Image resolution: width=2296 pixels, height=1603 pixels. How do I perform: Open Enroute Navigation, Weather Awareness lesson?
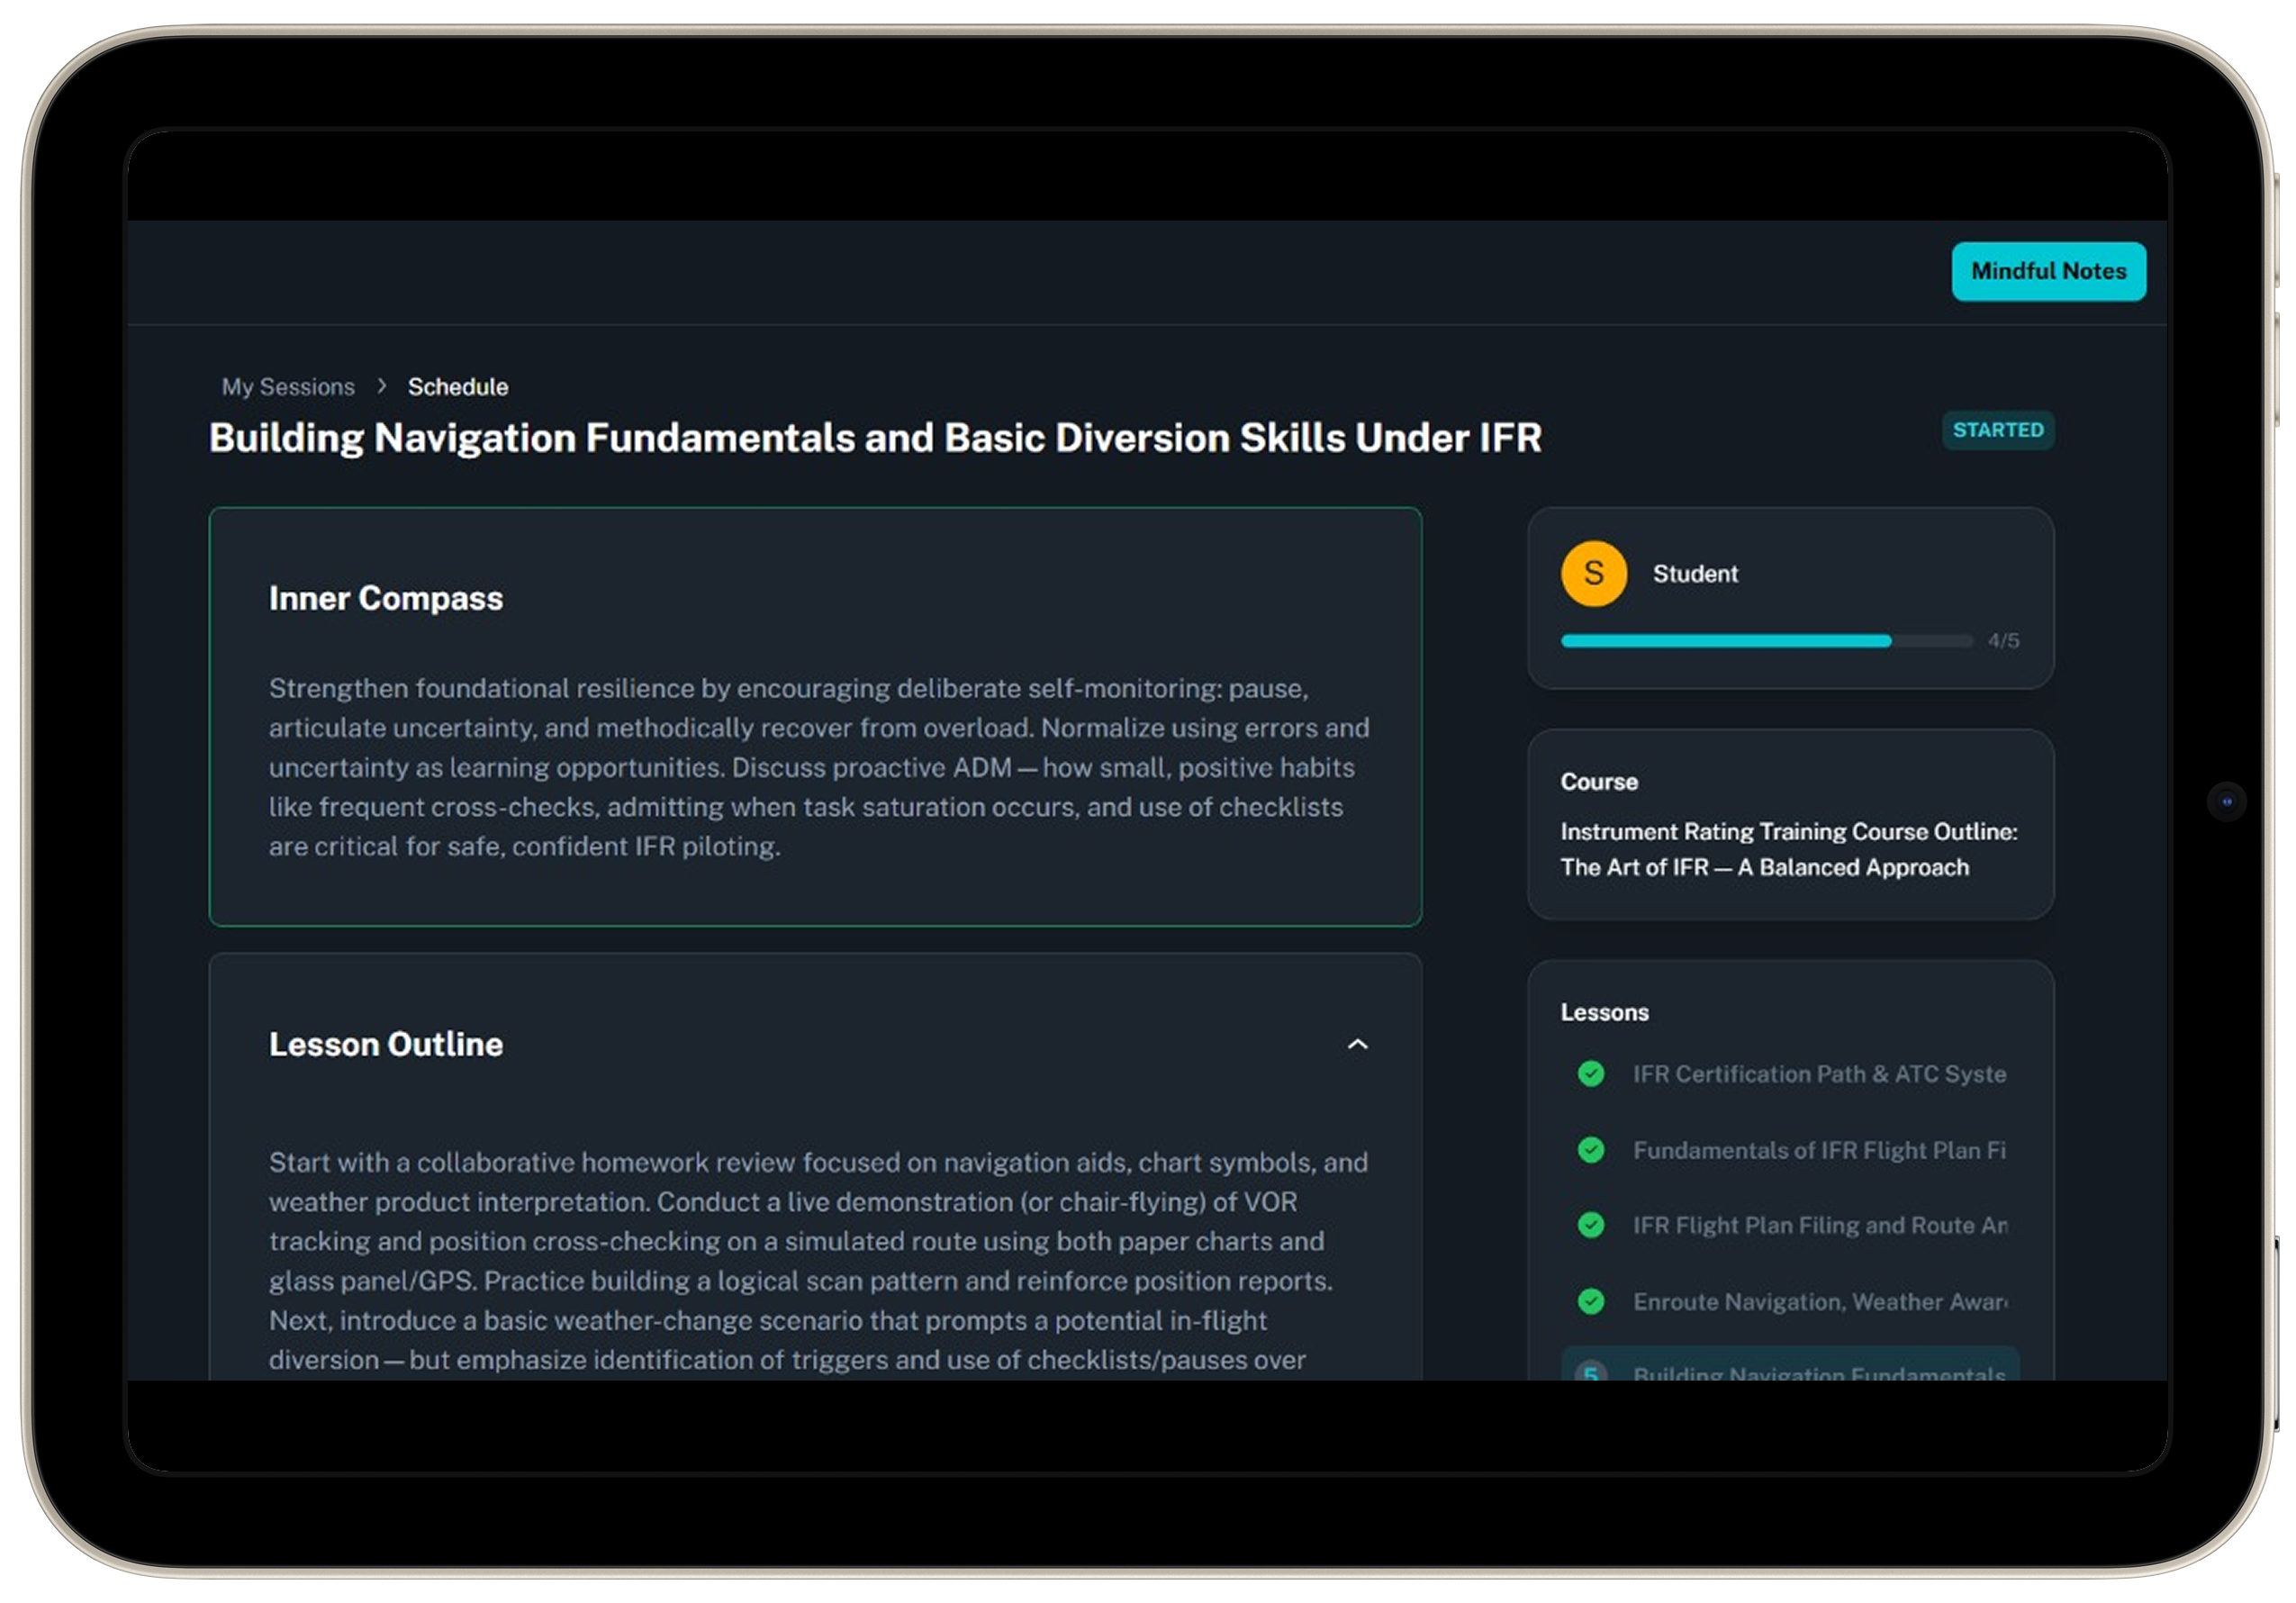pos(1818,1301)
